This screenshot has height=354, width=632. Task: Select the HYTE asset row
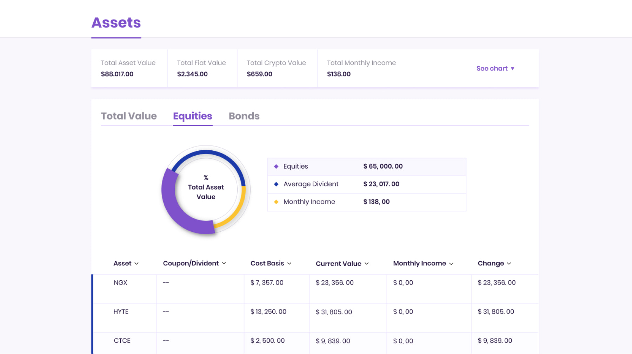[121, 312]
